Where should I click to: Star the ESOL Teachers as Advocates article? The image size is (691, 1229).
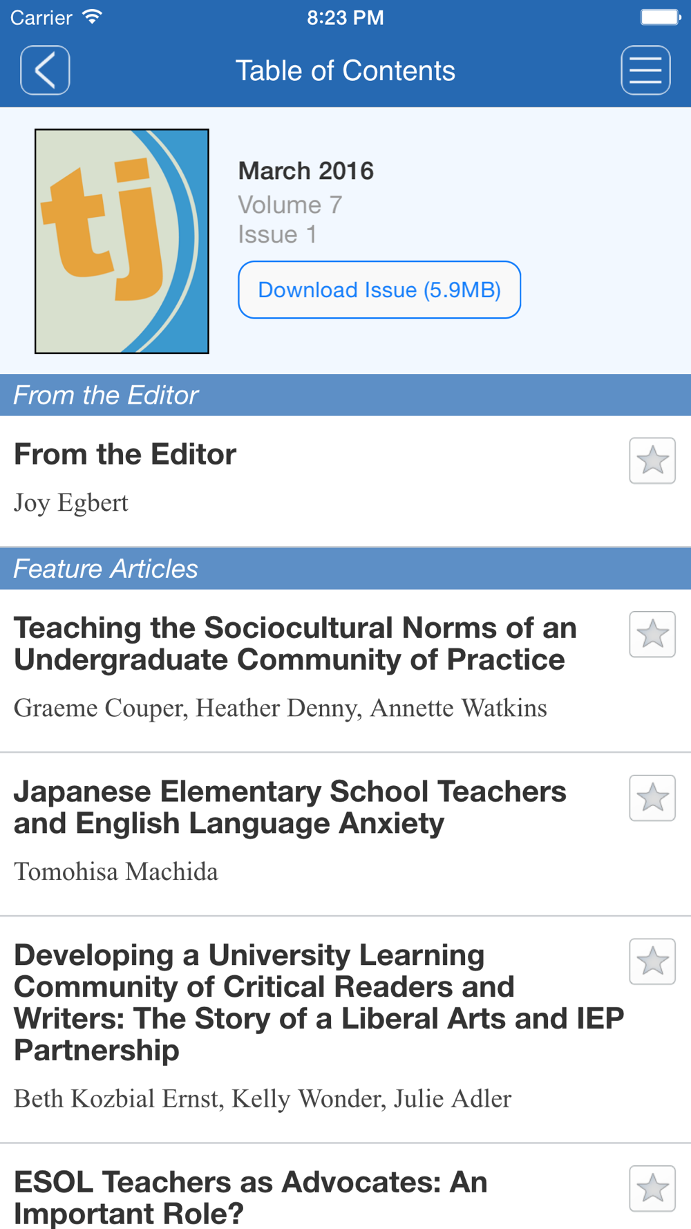click(x=652, y=1189)
